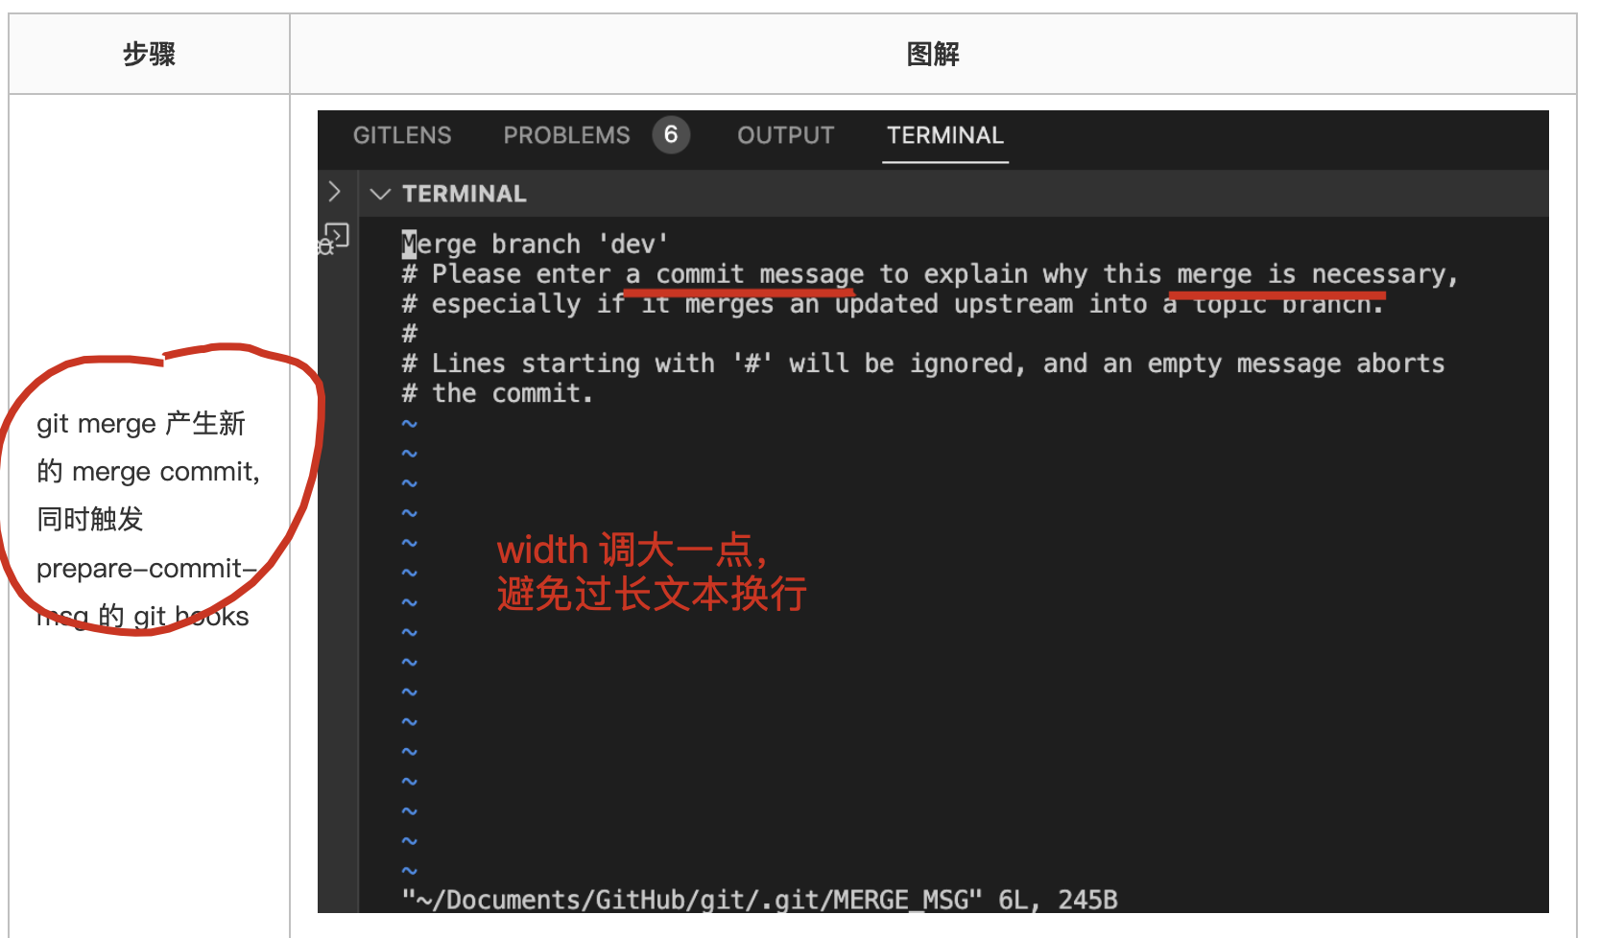Expand the right-arrow chevron beside terminal panel
The image size is (1599, 938).
pos(335,192)
